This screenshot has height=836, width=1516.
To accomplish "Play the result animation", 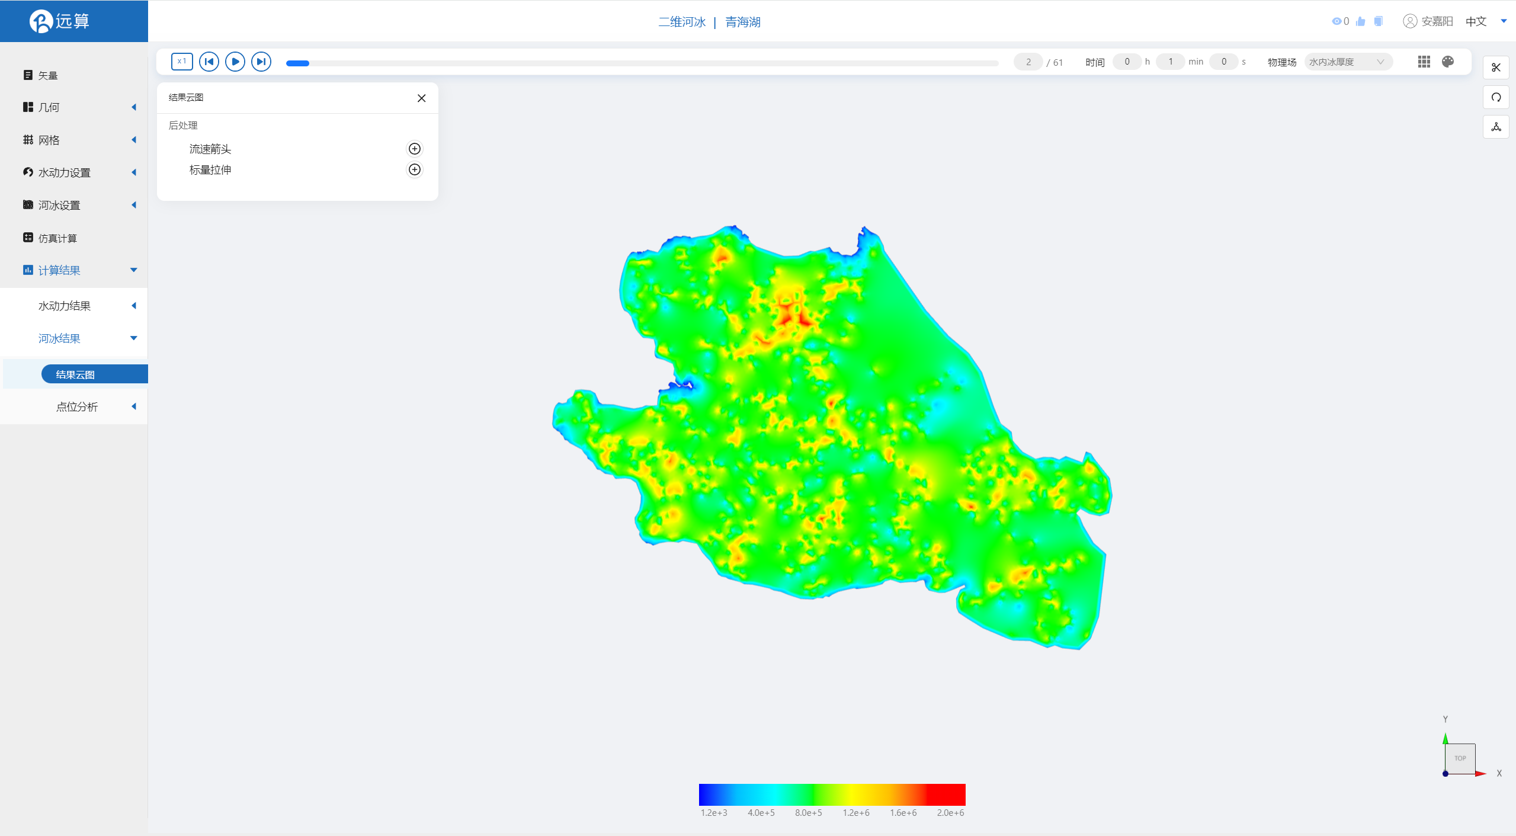I will (235, 62).
